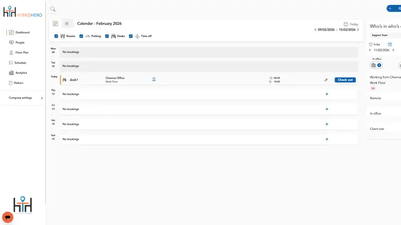
Task: Click the 08:00 start time on desk1
Action: click(x=277, y=78)
